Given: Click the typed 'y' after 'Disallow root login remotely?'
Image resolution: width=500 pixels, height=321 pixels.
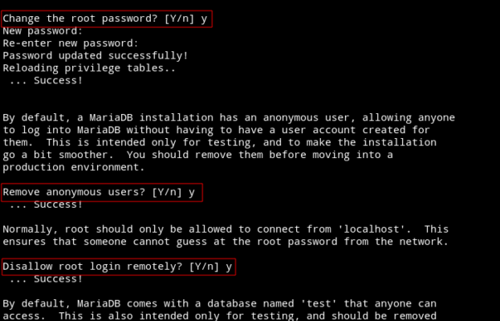Looking at the screenshot, I should tap(229, 267).
